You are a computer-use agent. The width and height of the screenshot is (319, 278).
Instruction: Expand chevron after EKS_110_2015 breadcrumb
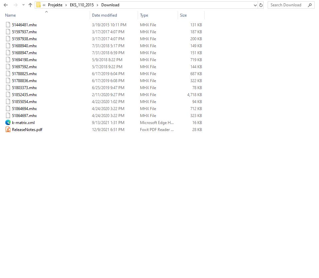[97, 5]
